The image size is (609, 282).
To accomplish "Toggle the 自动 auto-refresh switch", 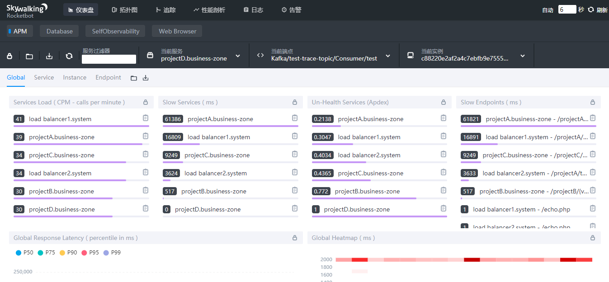I will [548, 10].
